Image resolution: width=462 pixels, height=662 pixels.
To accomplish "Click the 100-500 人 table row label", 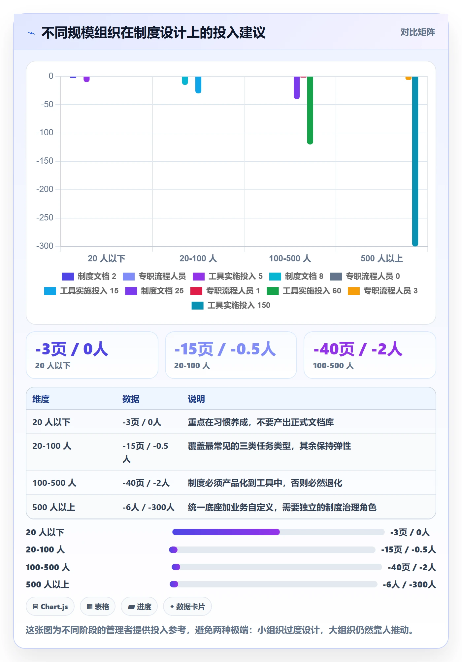I will pyautogui.click(x=54, y=483).
